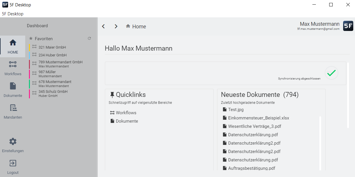Click the green sync checkmark icon

tap(331, 73)
